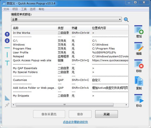The image size is (151, 128).
Task: Maximize the Quick Access Popup window
Action: 135,2
